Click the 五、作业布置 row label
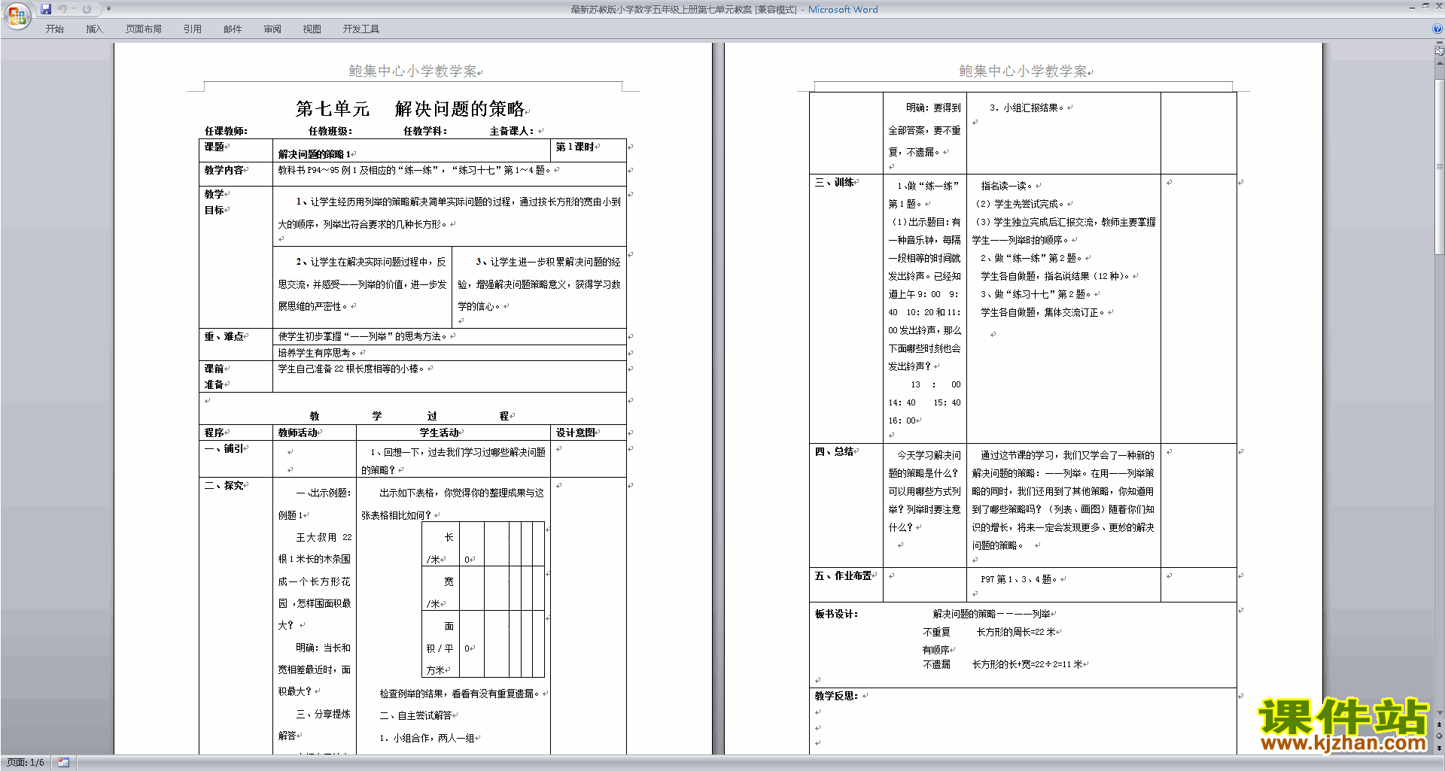Image resolution: width=1445 pixels, height=771 pixels. coord(843,576)
